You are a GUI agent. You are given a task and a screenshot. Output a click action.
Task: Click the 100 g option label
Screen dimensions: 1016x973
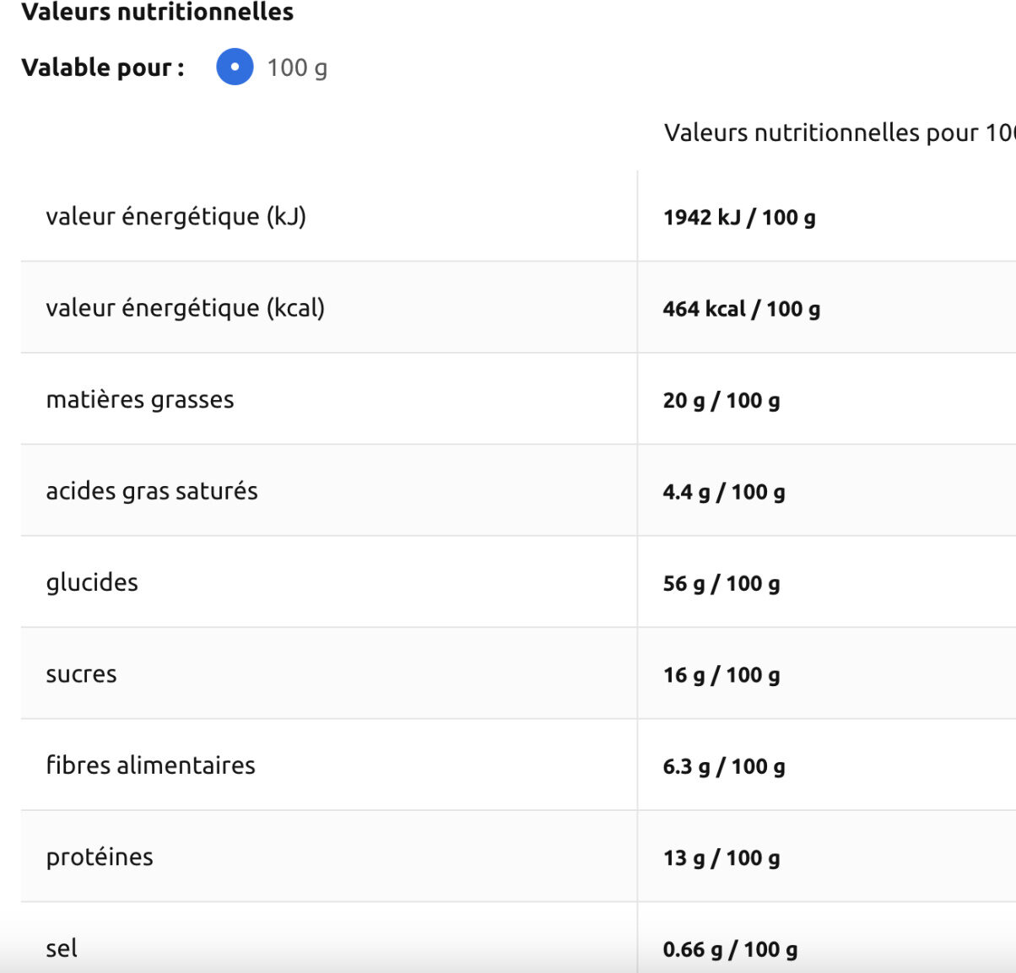pos(297,68)
